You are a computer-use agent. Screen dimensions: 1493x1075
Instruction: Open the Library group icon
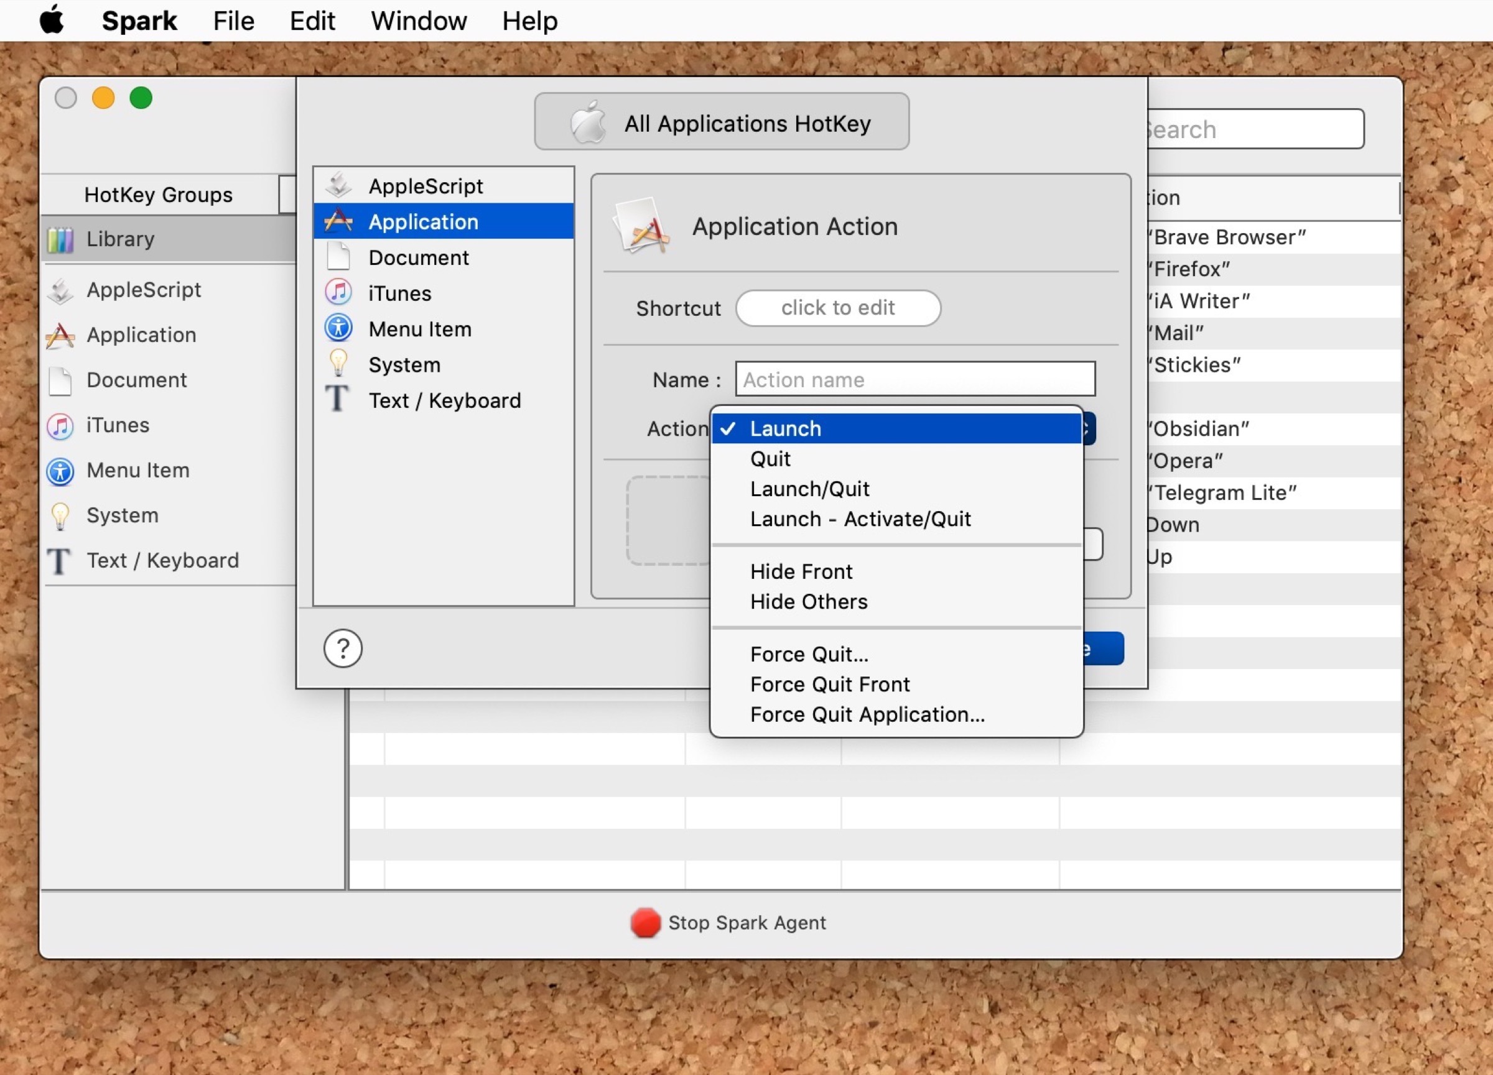pos(60,239)
